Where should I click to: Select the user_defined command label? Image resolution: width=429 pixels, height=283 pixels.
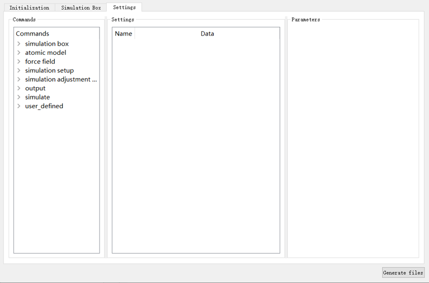pos(44,106)
